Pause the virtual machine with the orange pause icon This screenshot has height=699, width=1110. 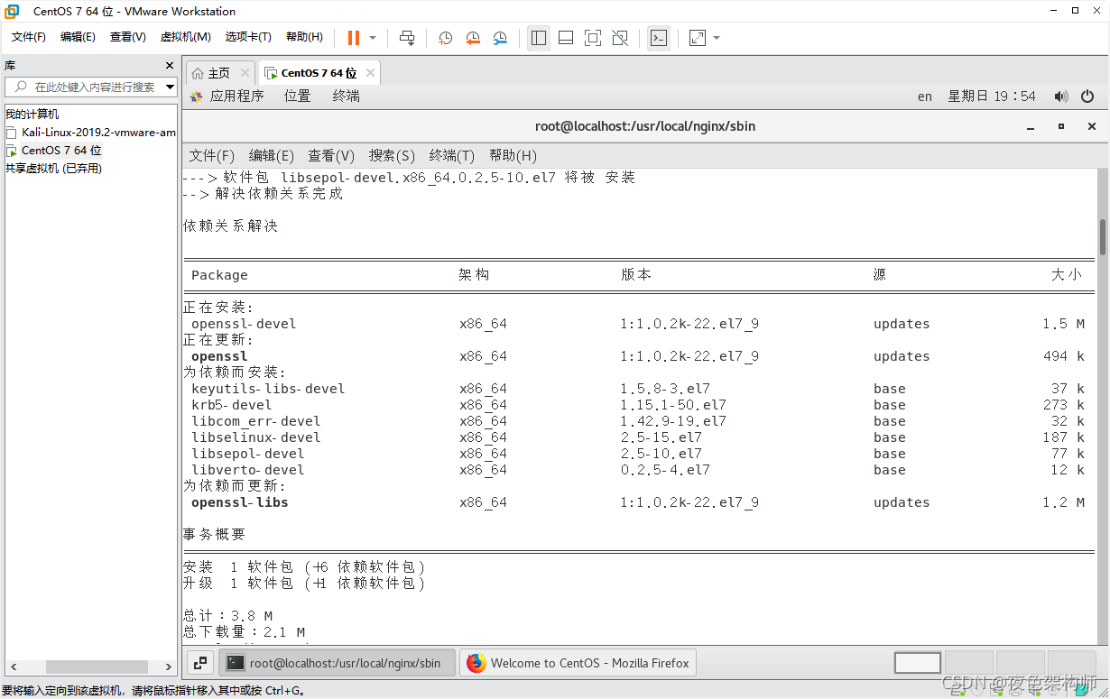pyautogui.click(x=353, y=38)
